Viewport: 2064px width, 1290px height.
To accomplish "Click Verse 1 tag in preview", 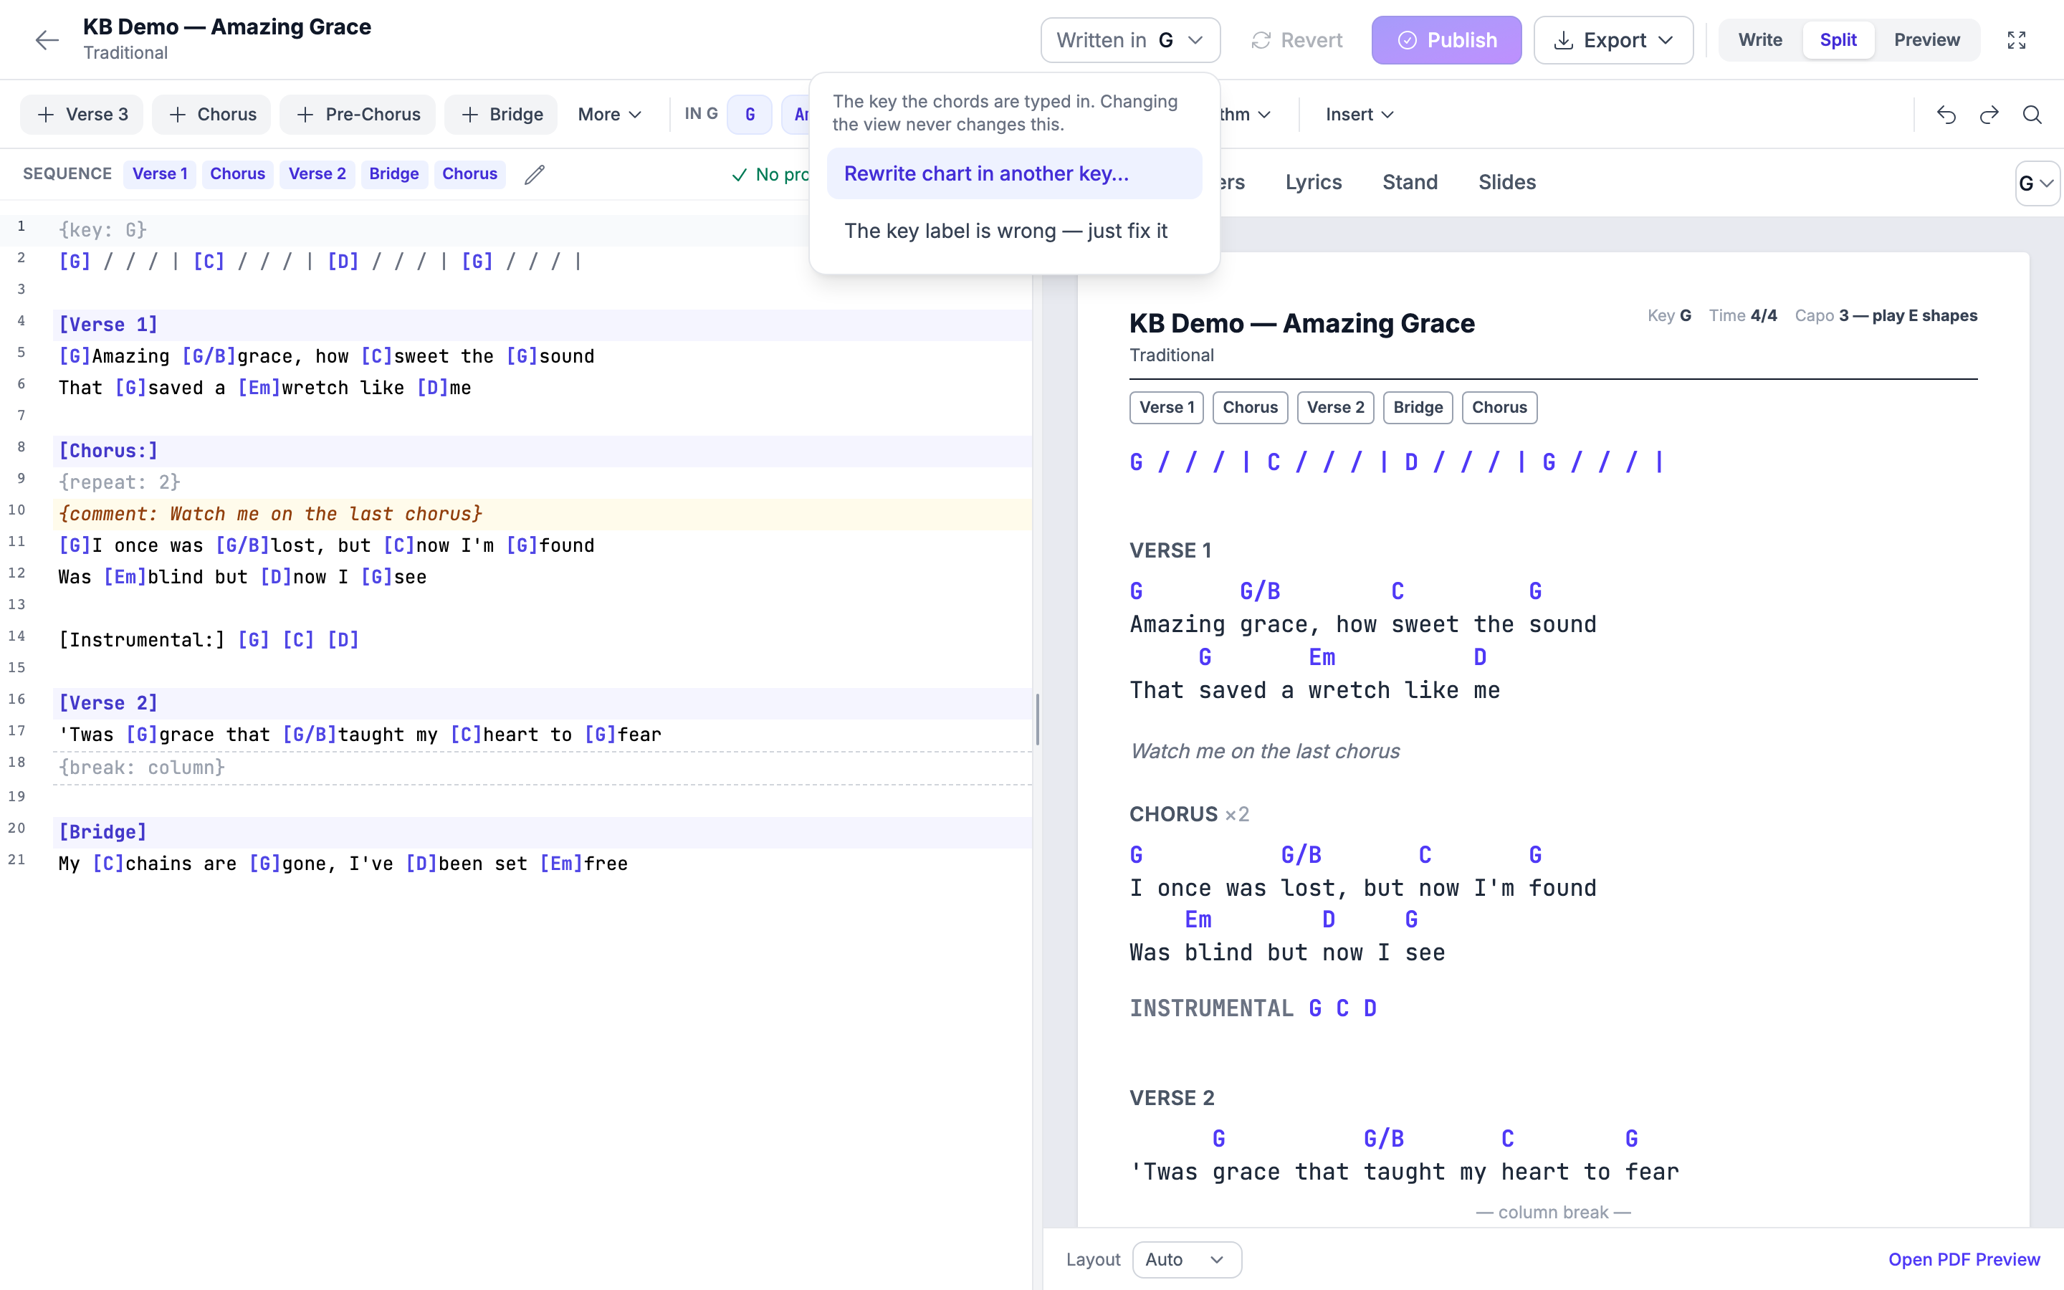I will [1166, 408].
